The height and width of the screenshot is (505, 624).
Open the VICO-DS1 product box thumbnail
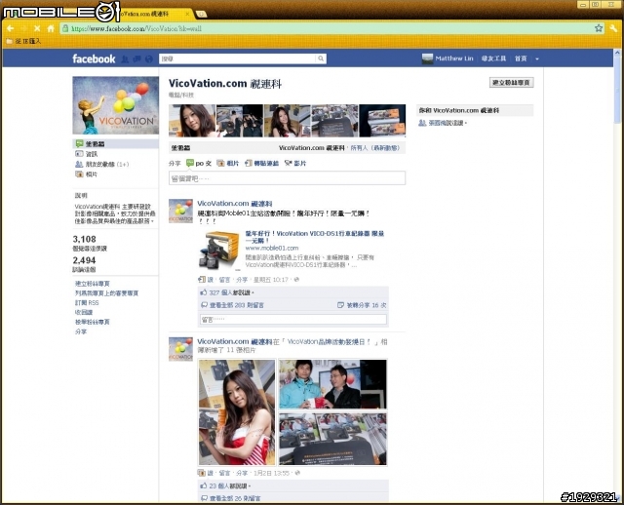point(218,251)
